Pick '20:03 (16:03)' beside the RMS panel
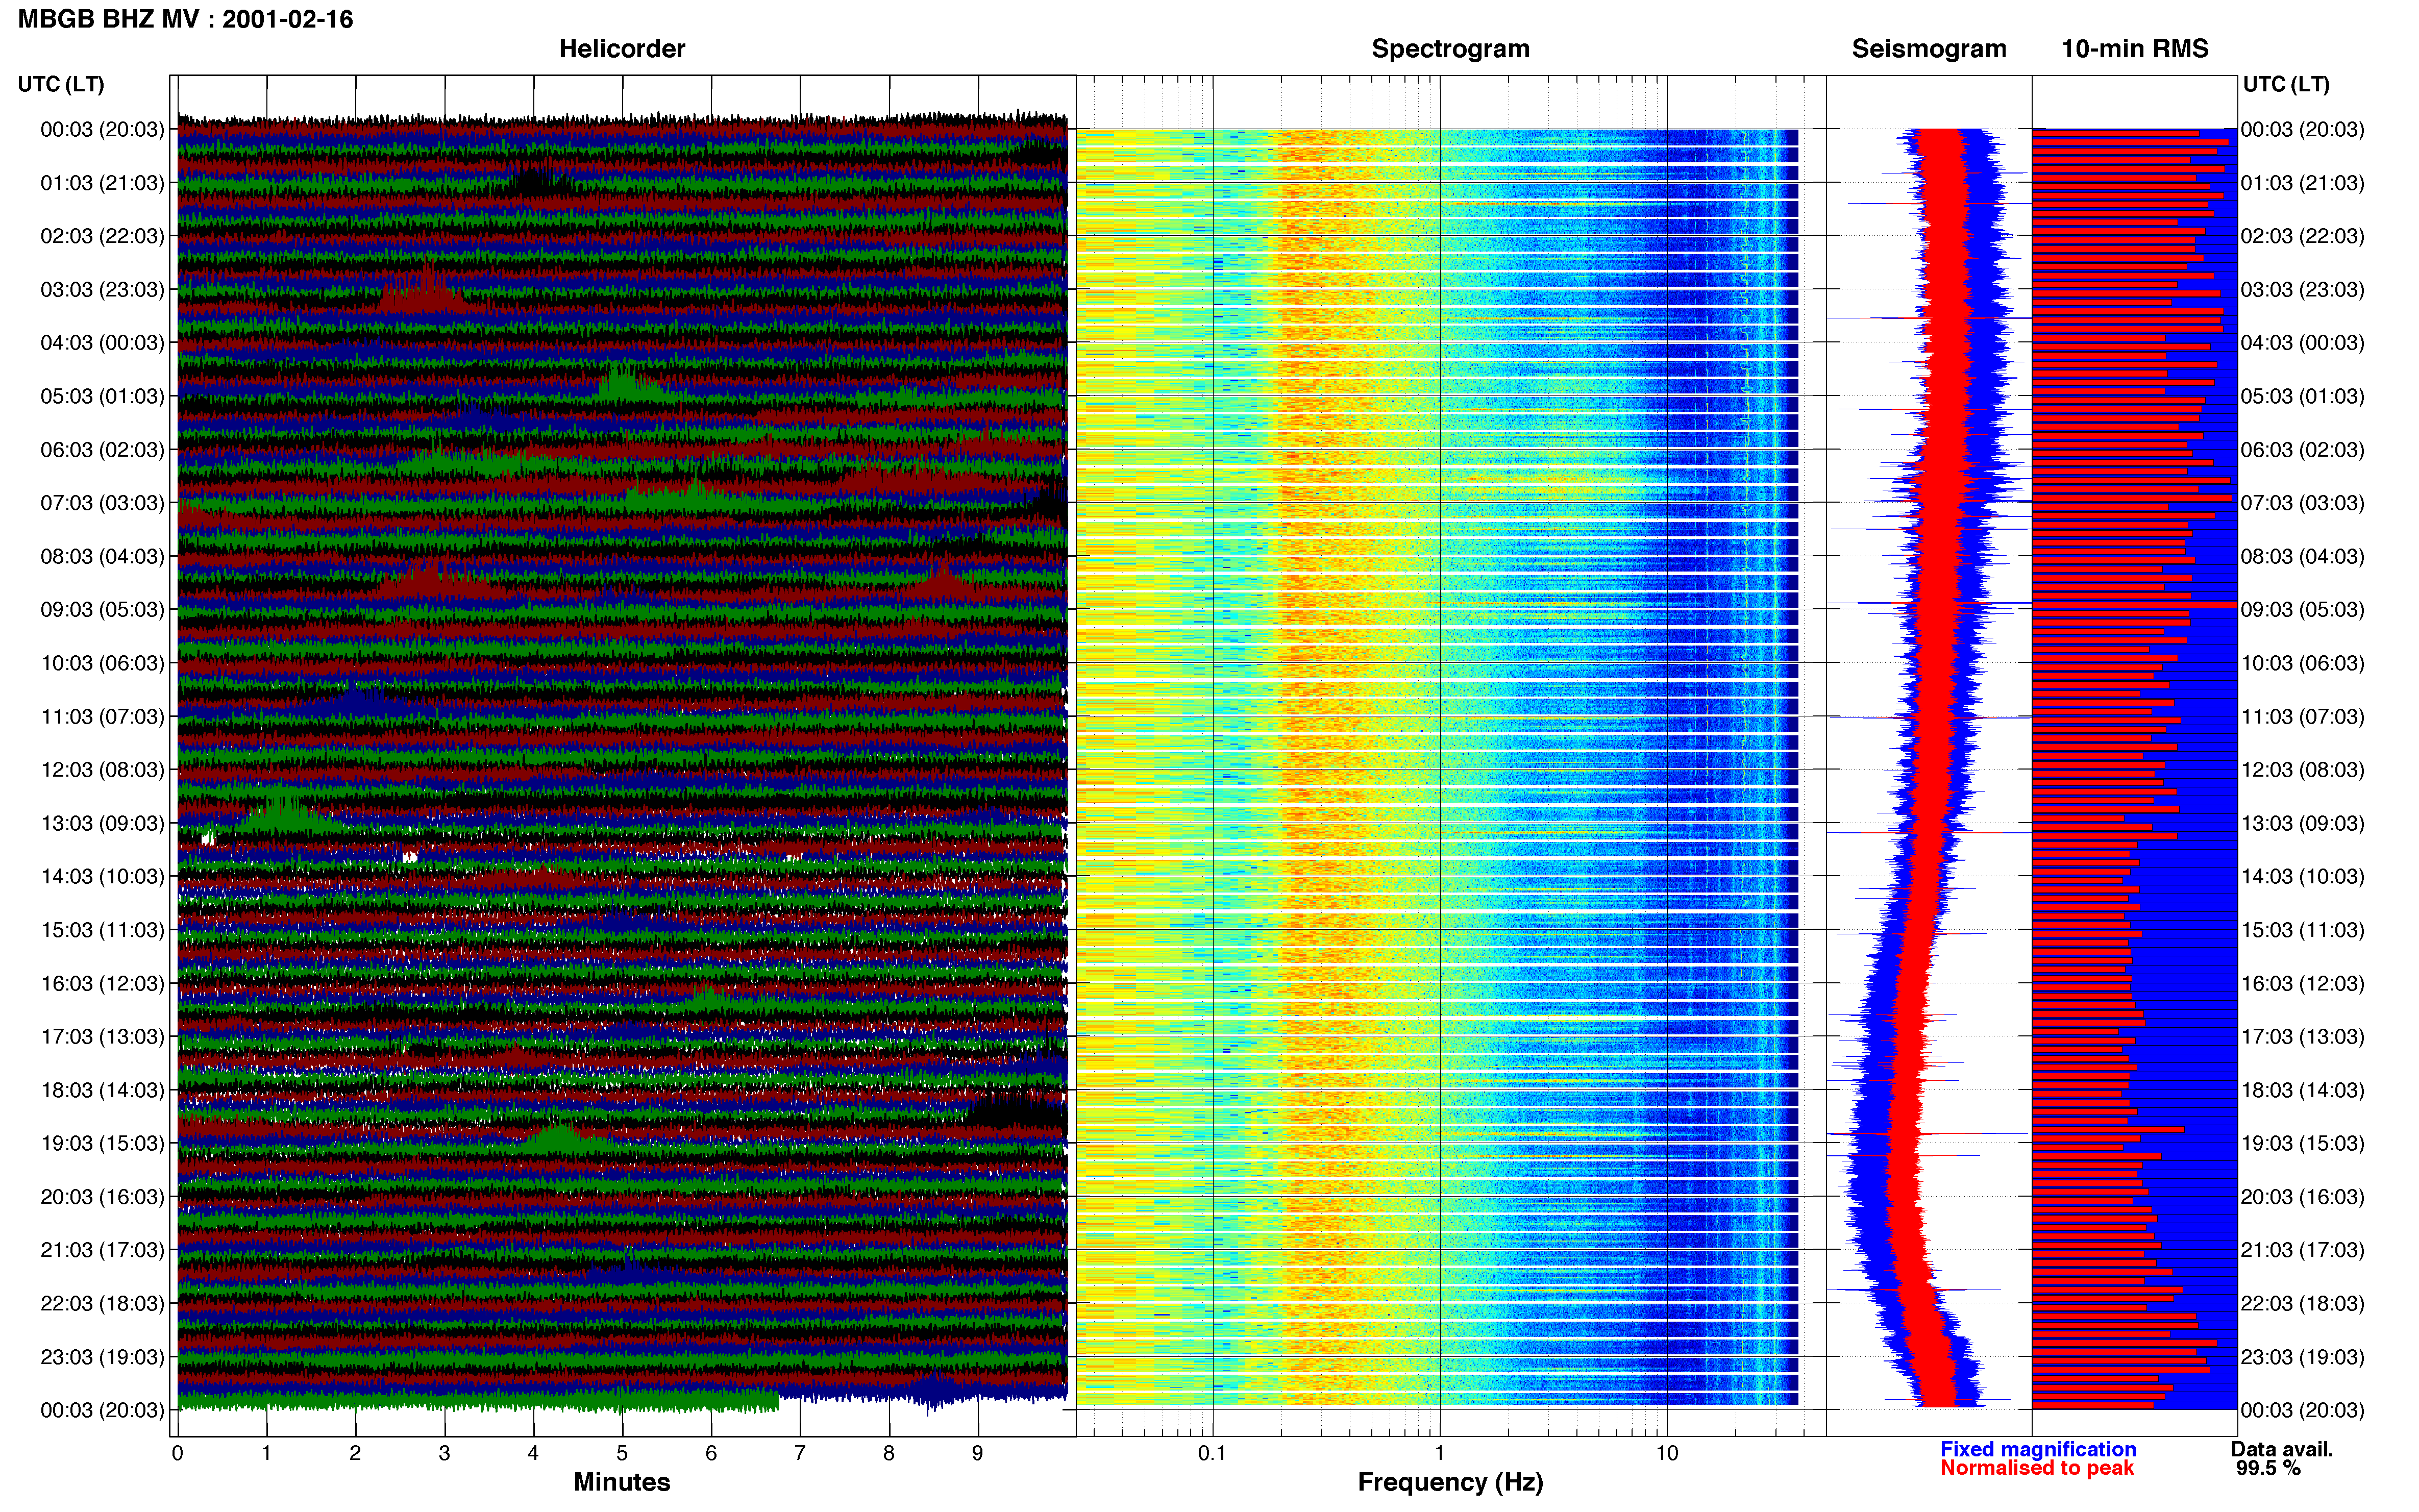2419x1512 pixels. tap(2302, 1197)
